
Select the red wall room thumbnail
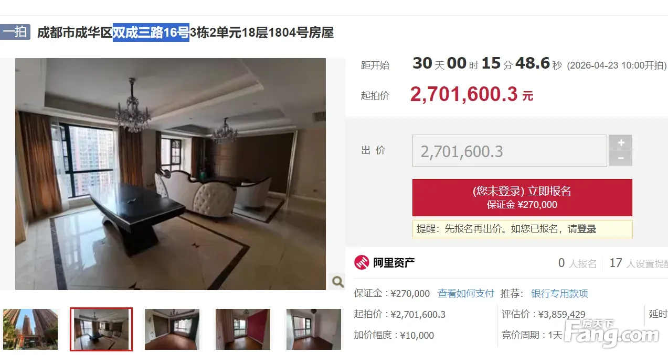click(243, 329)
